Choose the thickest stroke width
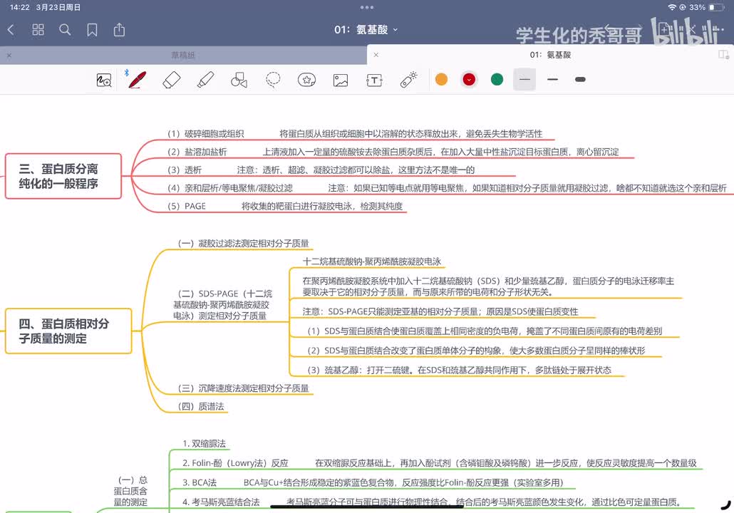Screen dimensions: 734x513 click(580, 80)
